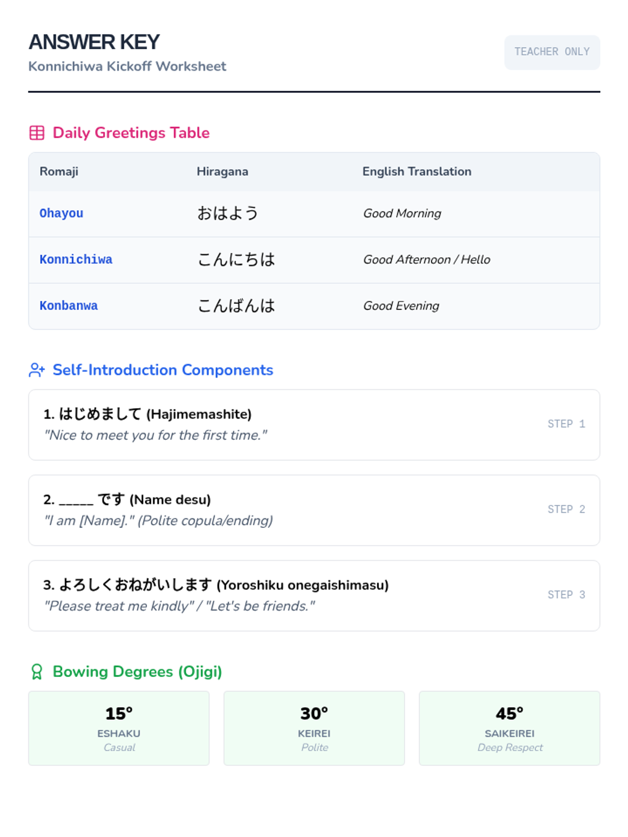Viewport: 628px width, 837px height.
Task: Select the Ohayou romaji entry
Action: pos(61,213)
